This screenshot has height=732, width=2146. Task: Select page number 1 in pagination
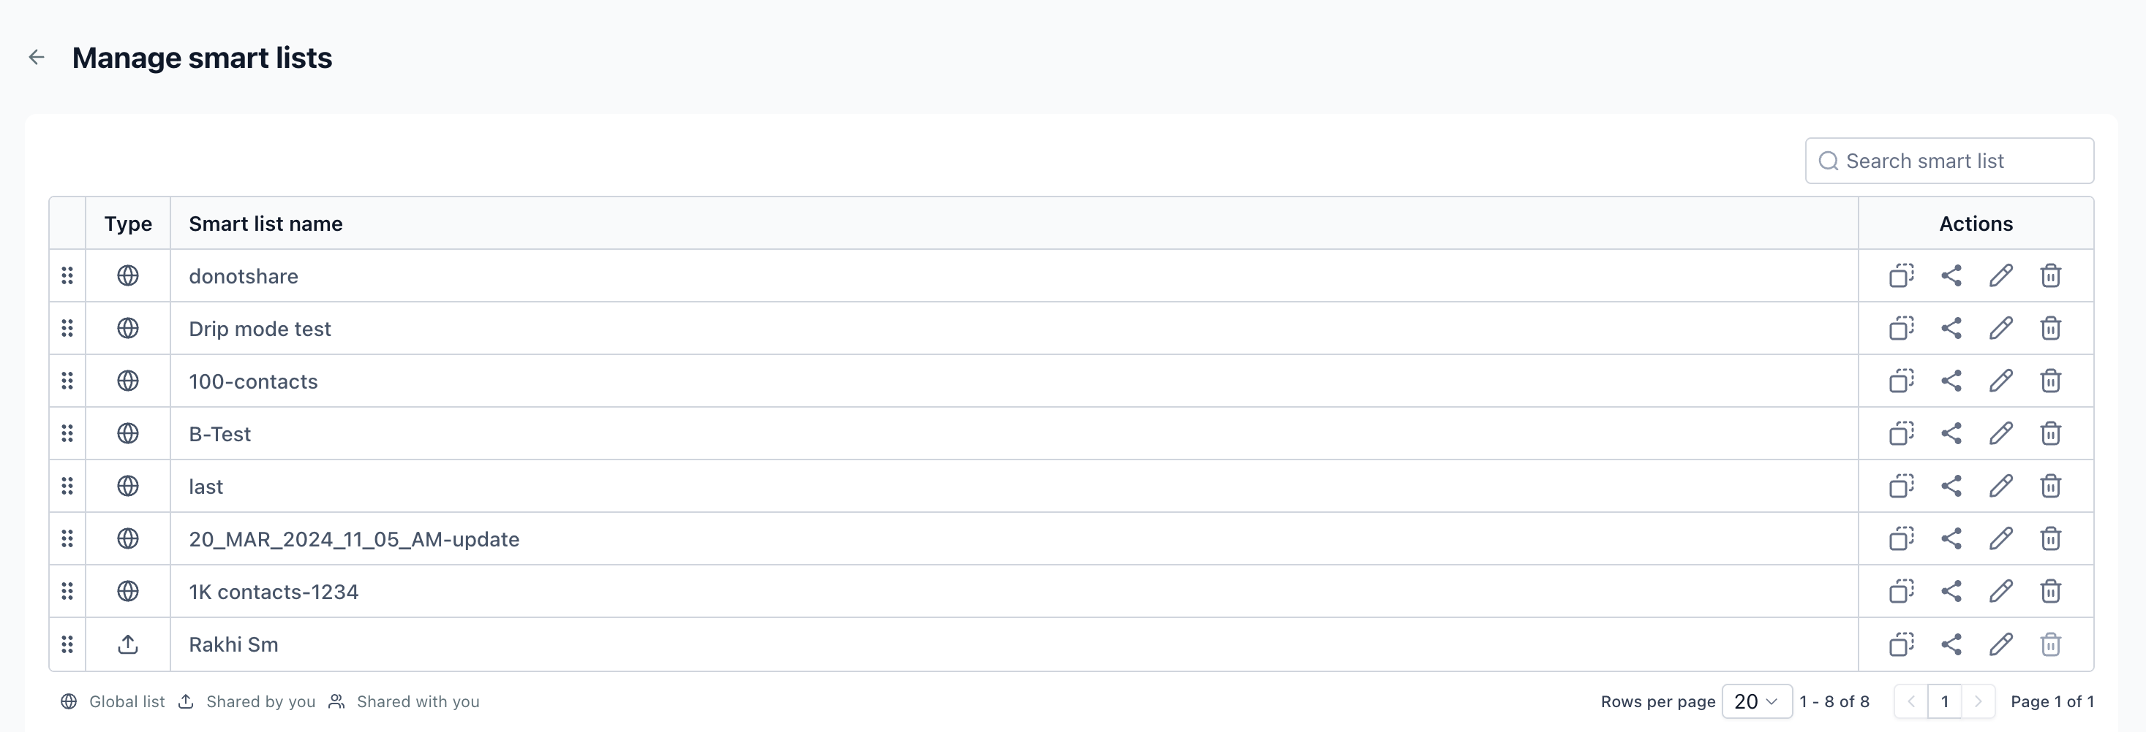tap(1944, 701)
